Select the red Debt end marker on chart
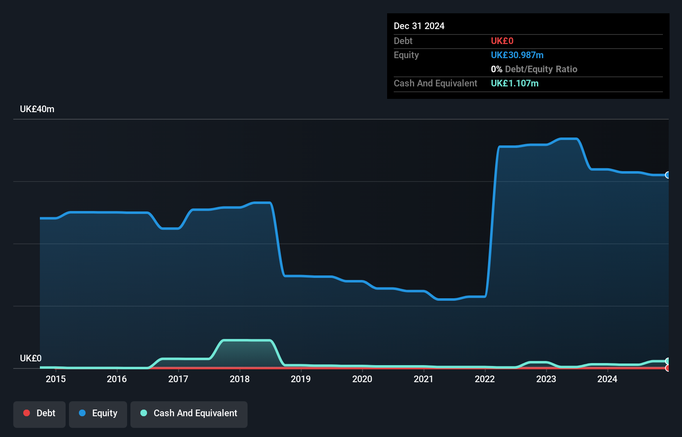Viewport: 682px width, 437px height. 667,368
